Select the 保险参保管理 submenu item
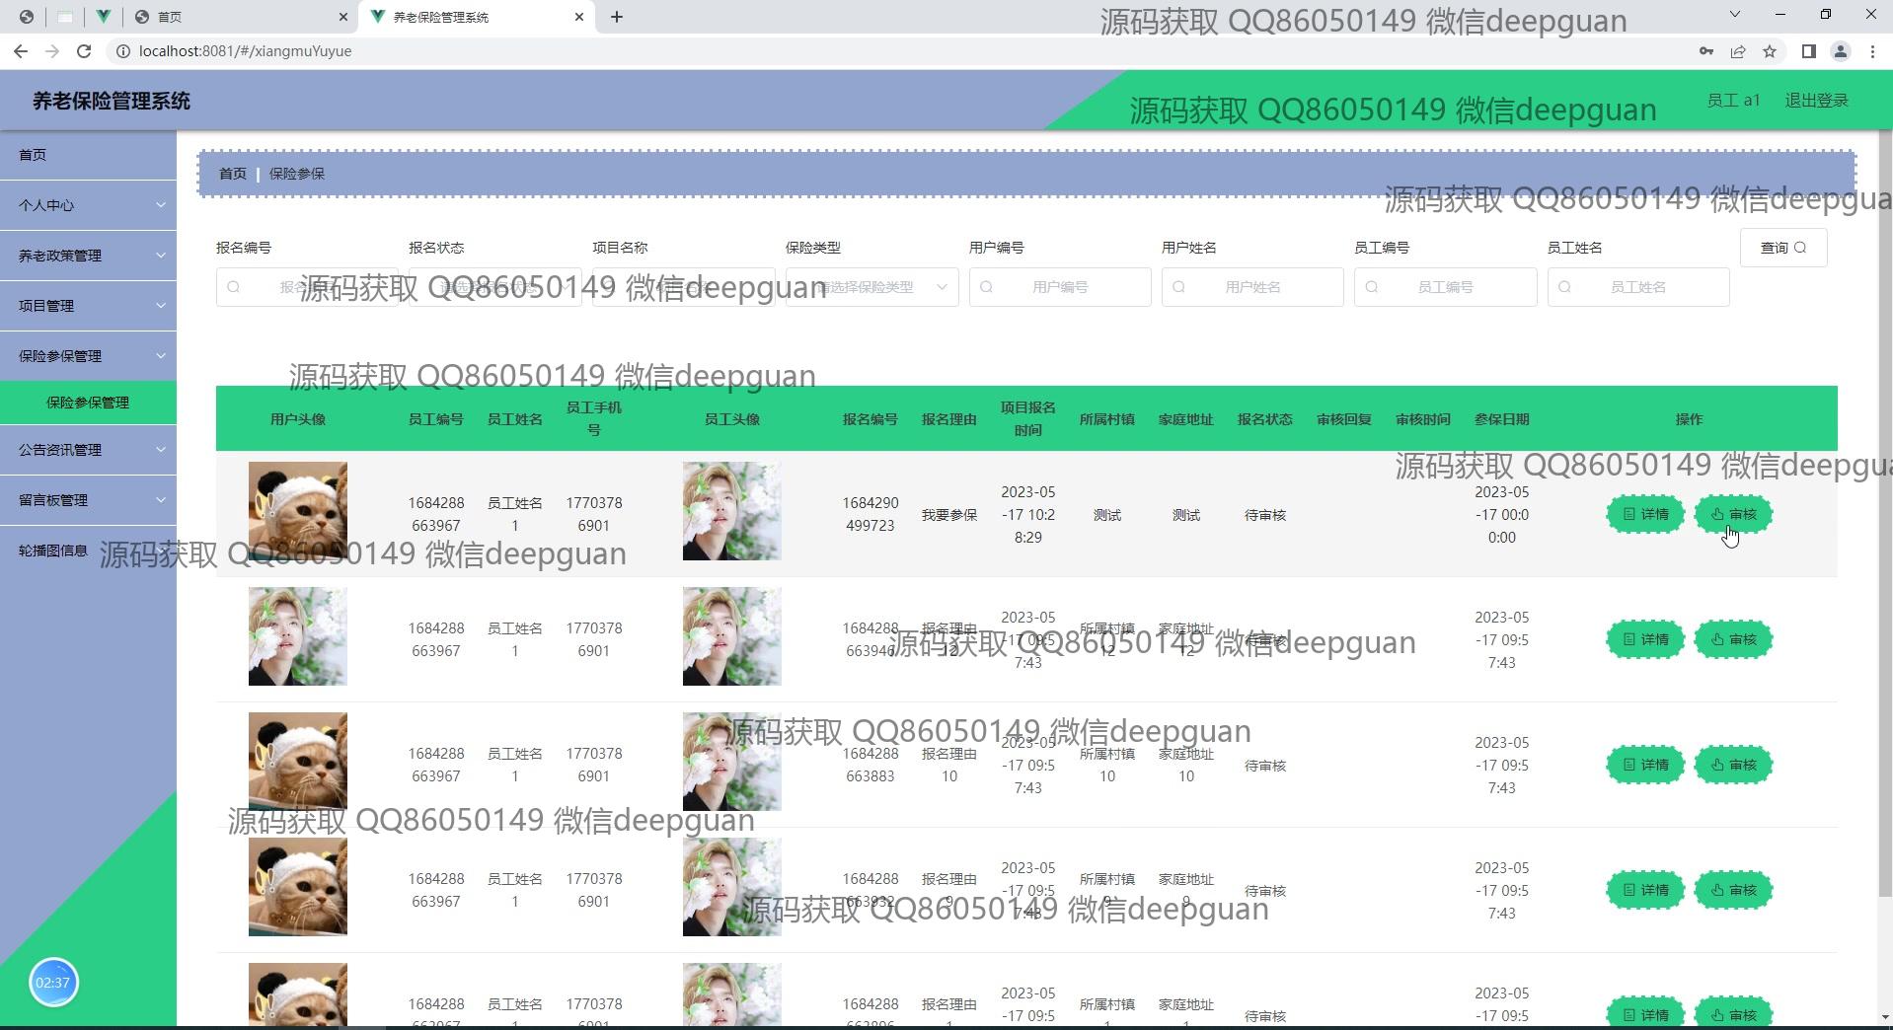Image resolution: width=1893 pixels, height=1030 pixels. coord(88,403)
